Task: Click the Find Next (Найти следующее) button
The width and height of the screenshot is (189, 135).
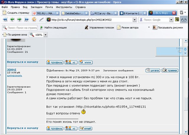Action: 53,27
